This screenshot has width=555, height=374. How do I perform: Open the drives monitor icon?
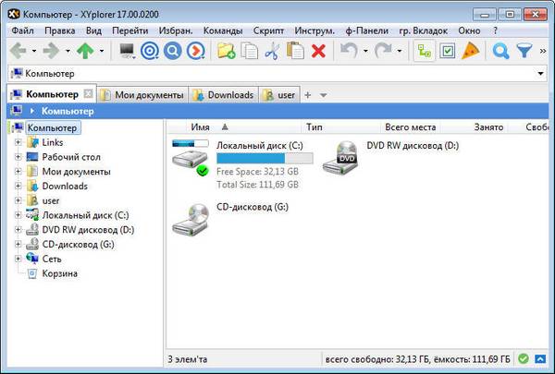[127, 51]
